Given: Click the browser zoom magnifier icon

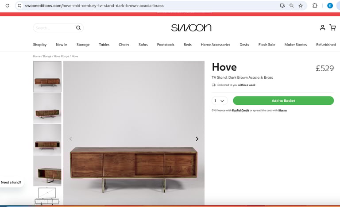Looking at the screenshot, I should pyautogui.click(x=291, y=6).
